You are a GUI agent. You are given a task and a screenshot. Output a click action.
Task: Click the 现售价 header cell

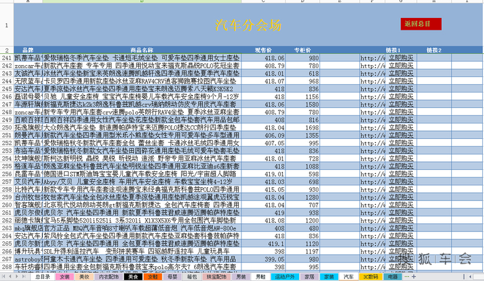point(263,50)
